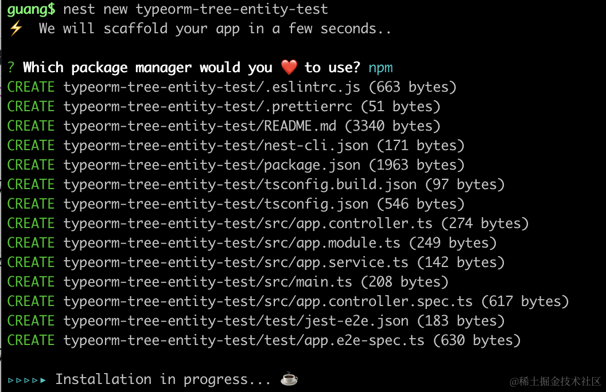Click the blue progress arrows indicator

pyautogui.click(x=27, y=379)
